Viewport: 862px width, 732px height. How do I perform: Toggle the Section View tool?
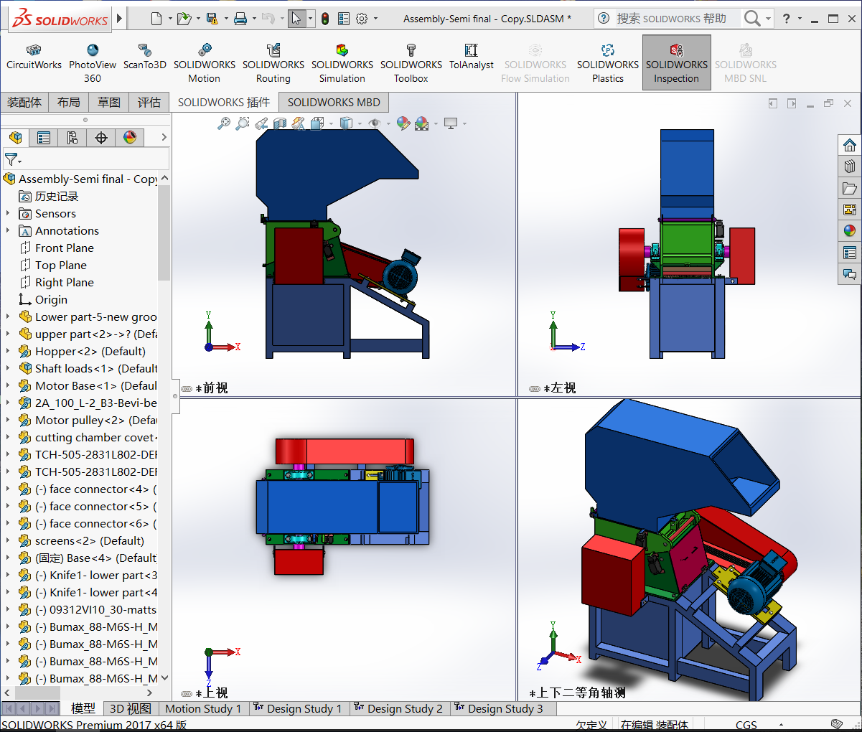pyautogui.click(x=280, y=123)
